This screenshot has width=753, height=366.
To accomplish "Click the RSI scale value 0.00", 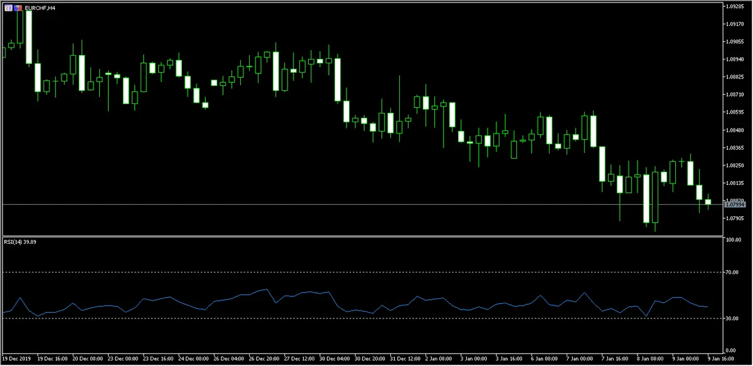I will [x=731, y=350].
